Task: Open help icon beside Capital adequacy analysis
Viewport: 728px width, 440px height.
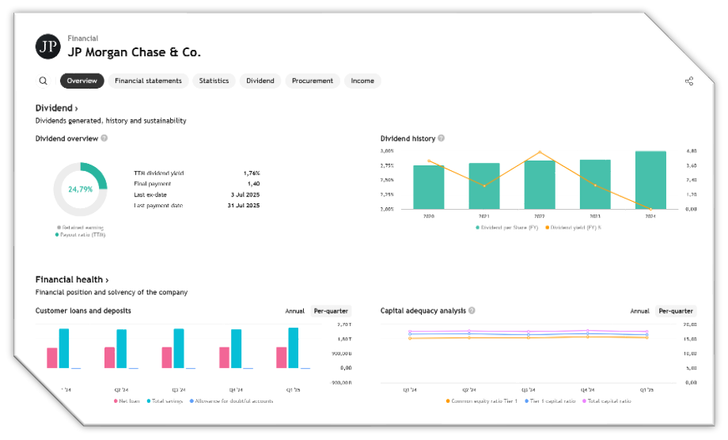Action: click(x=472, y=310)
